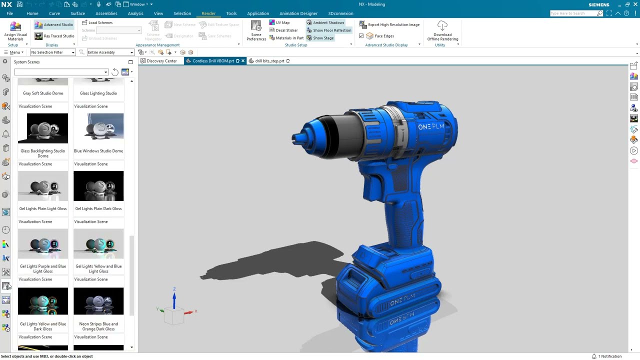Switch to the Home ribbon tab
This screenshot has width=640, height=360.
pyautogui.click(x=32, y=13)
